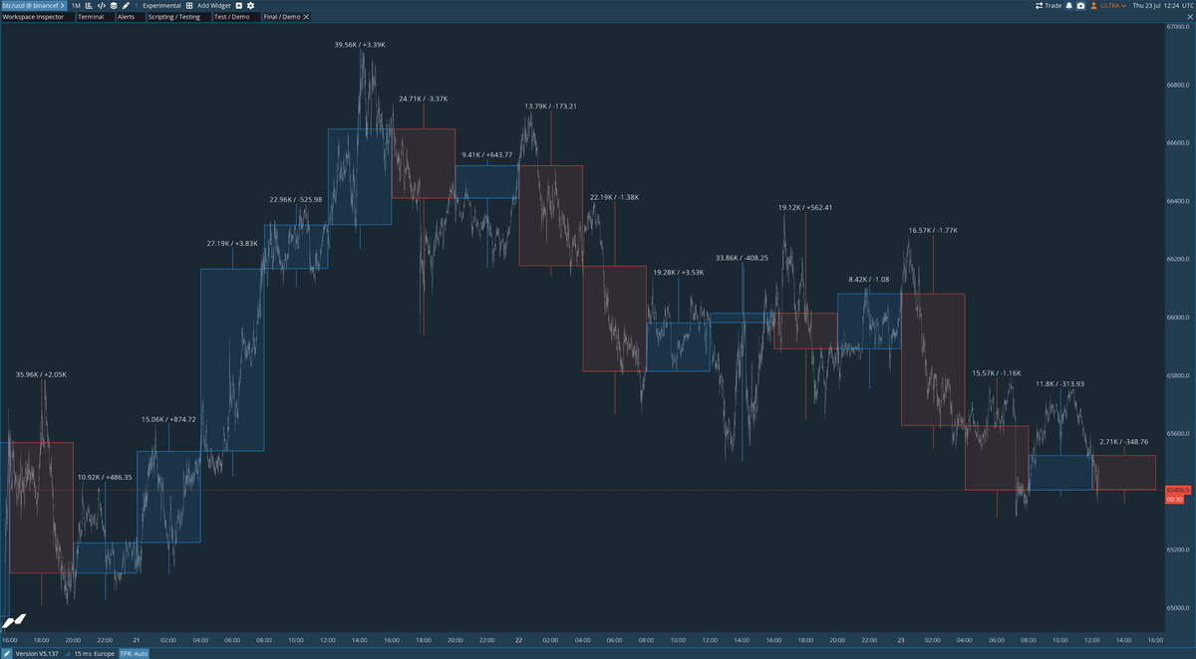Click the 15.06K / +874.72 label
The height and width of the screenshot is (659, 1196).
[x=168, y=419]
